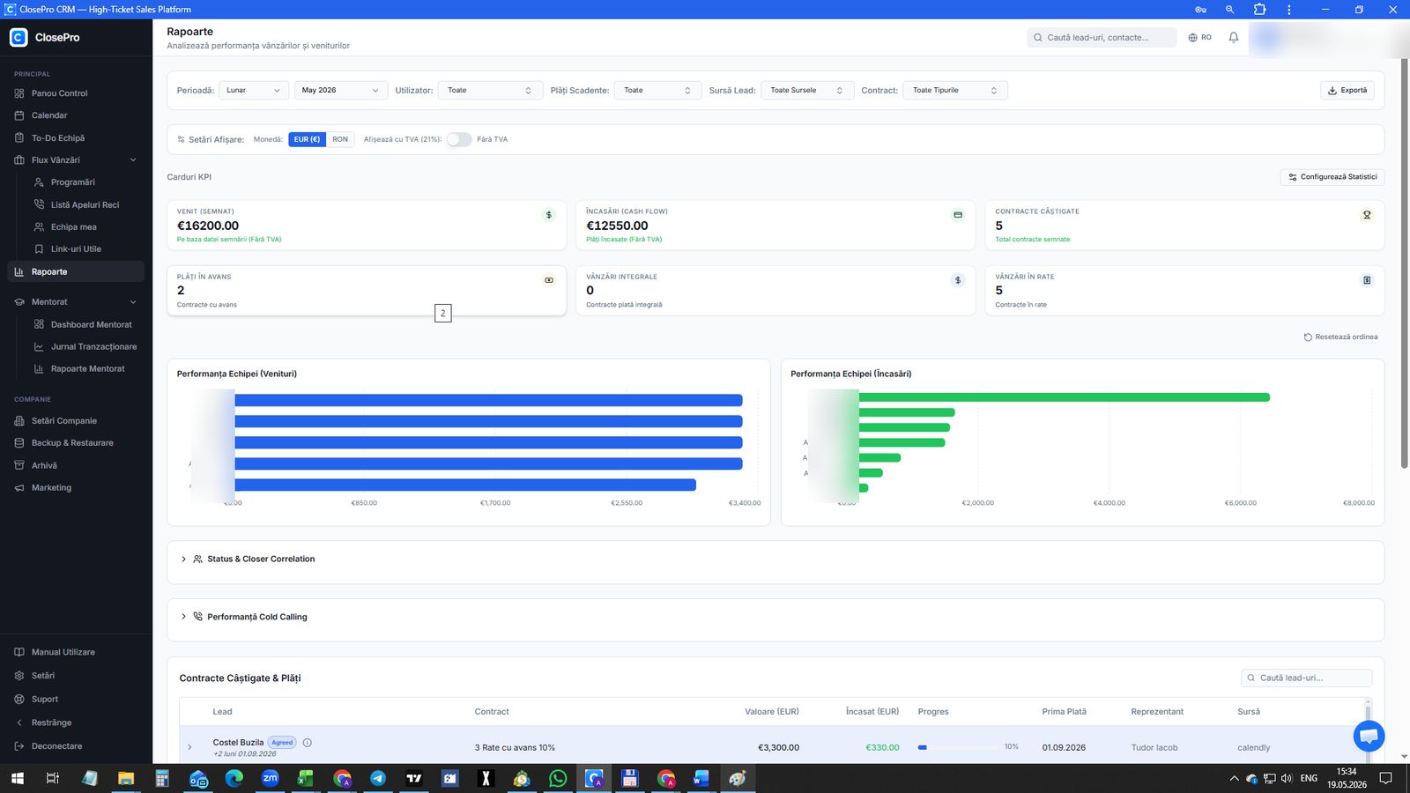Click the Venit dollar icon
Image resolution: width=1410 pixels, height=793 pixels.
[549, 215]
